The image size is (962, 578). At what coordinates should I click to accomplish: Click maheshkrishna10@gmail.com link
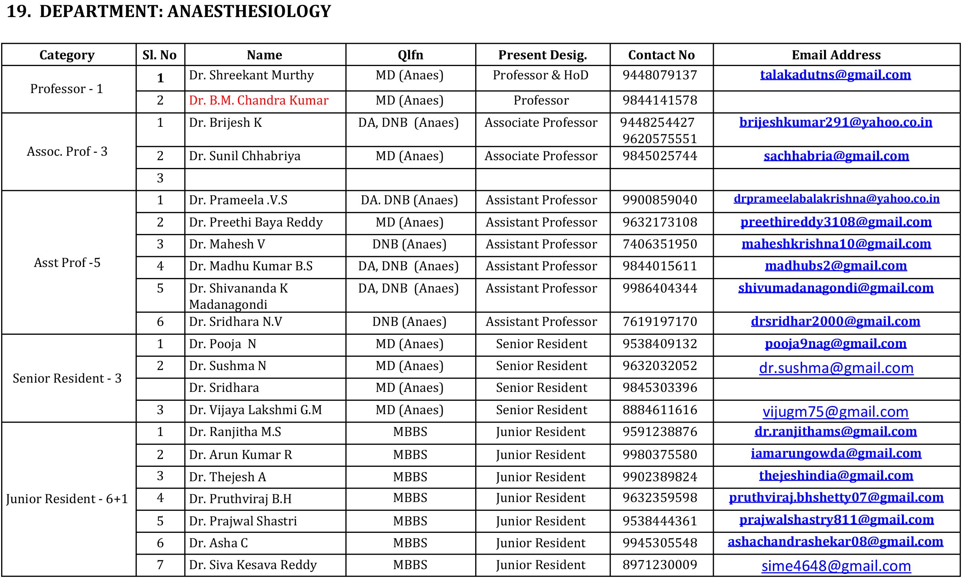click(836, 244)
